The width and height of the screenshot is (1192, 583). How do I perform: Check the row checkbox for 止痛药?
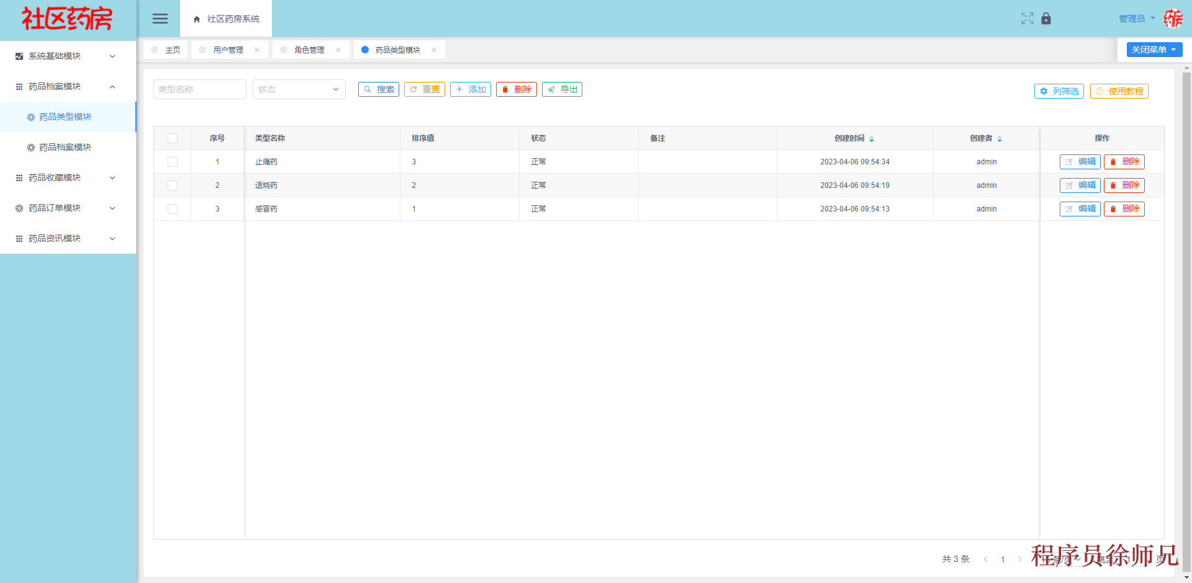click(x=173, y=161)
